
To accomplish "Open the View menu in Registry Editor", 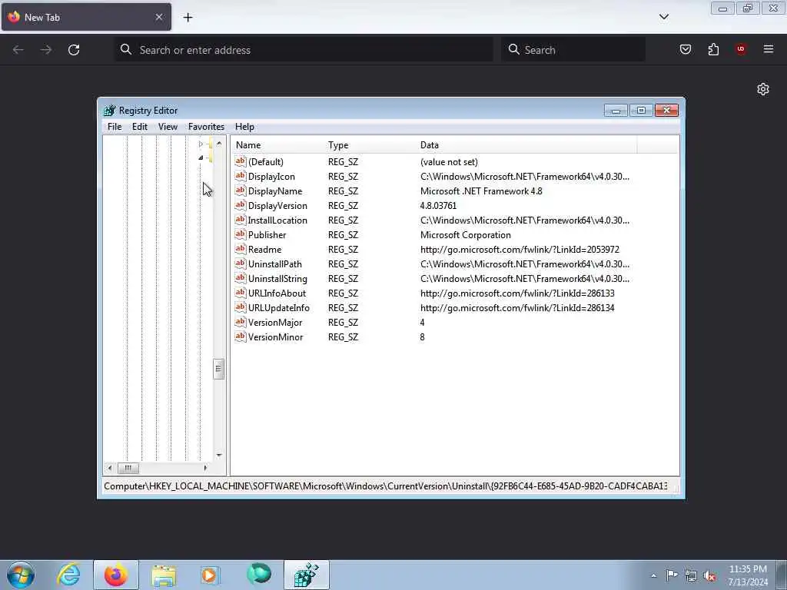I will click(168, 127).
